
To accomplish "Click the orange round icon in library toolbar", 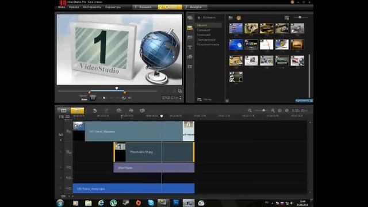I will (239, 18).
